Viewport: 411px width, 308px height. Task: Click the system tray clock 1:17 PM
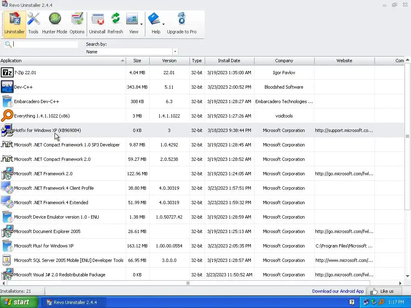click(x=396, y=302)
